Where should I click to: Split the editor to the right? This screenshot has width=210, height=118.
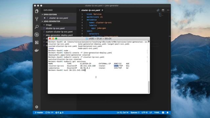163,10
